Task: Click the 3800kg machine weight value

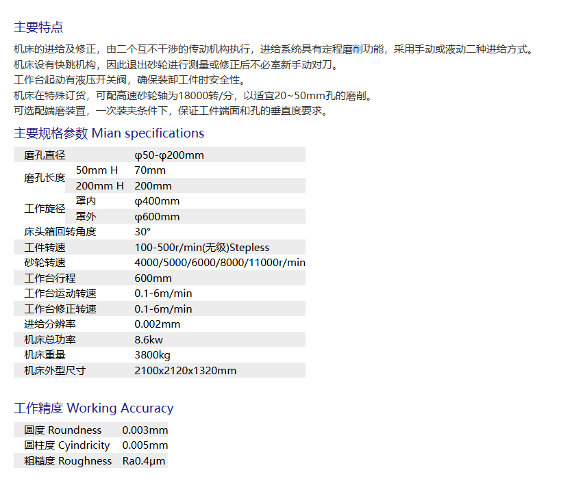Action: click(152, 355)
